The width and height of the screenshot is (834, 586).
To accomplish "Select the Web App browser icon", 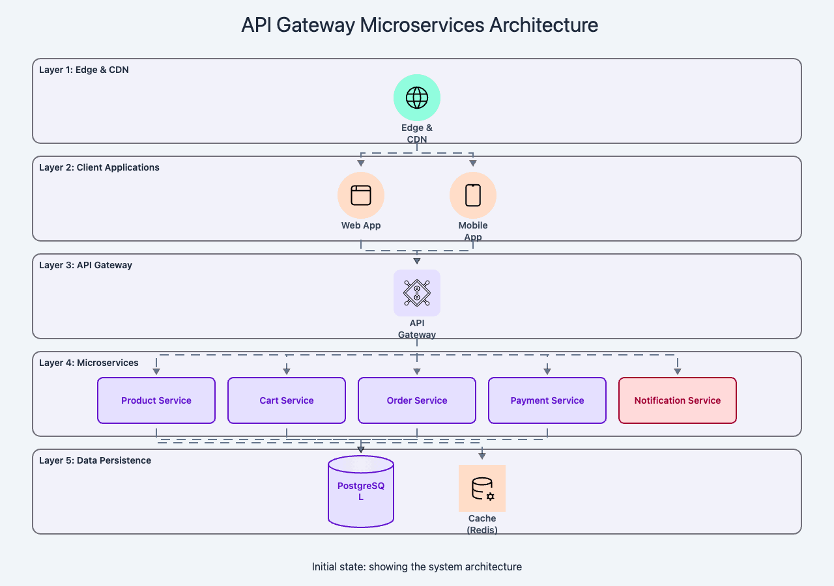I will tap(361, 195).
